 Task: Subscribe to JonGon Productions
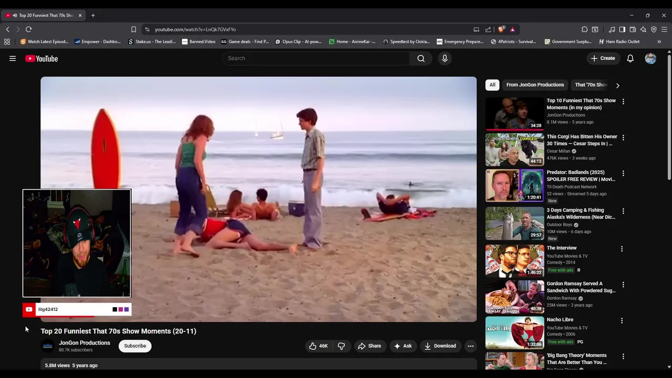pyautogui.click(x=135, y=346)
